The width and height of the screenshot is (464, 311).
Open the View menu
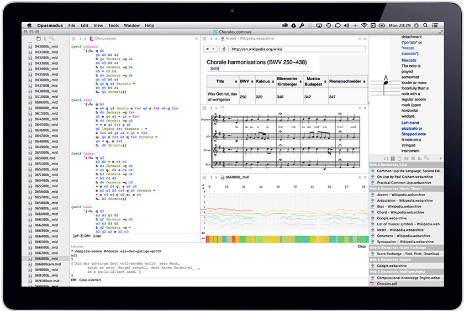click(x=98, y=25)
